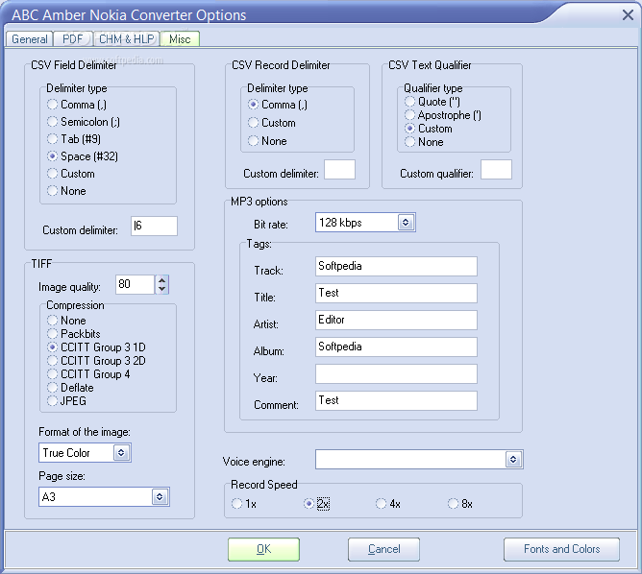The height and width of the screenshot is (574, 642).
Task: Open the Page size dropdown
Action: [160, 497]
